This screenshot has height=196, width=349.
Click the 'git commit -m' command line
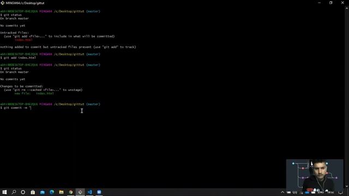[16, 108]
